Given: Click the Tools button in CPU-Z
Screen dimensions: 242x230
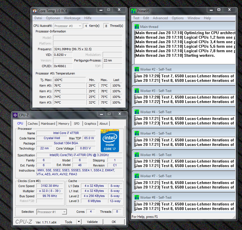Looking at the screenshot, I should click(x=68, y=222).
